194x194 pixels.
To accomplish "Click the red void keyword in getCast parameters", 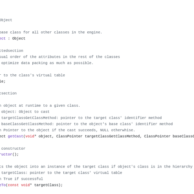I will pos(30,136).
